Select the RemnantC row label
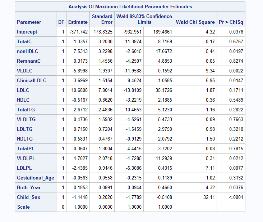This screenshot has width=263, height=222. 29,61
